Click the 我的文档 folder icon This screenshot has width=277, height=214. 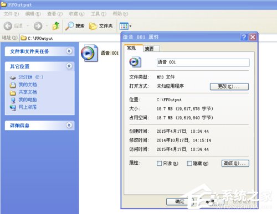pos(13,85)
